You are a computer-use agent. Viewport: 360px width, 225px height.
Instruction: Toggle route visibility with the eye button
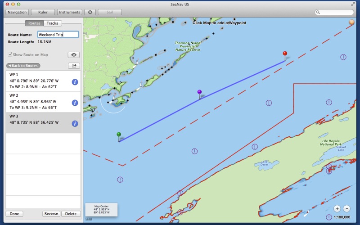coord(73,55)
